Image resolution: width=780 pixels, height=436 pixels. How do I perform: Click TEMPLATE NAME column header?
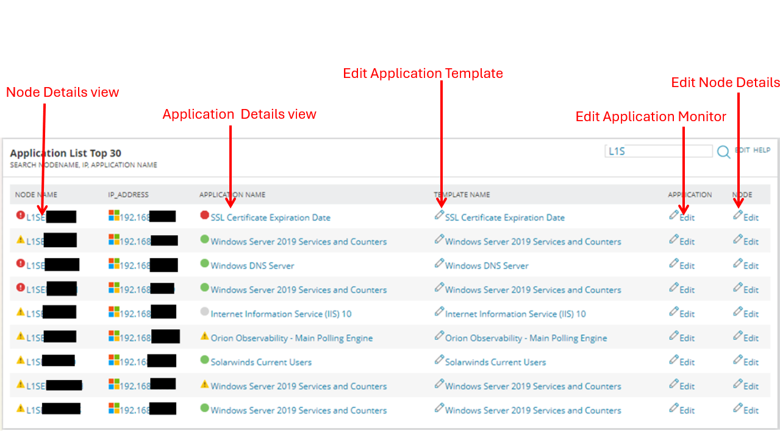(462, 195)
